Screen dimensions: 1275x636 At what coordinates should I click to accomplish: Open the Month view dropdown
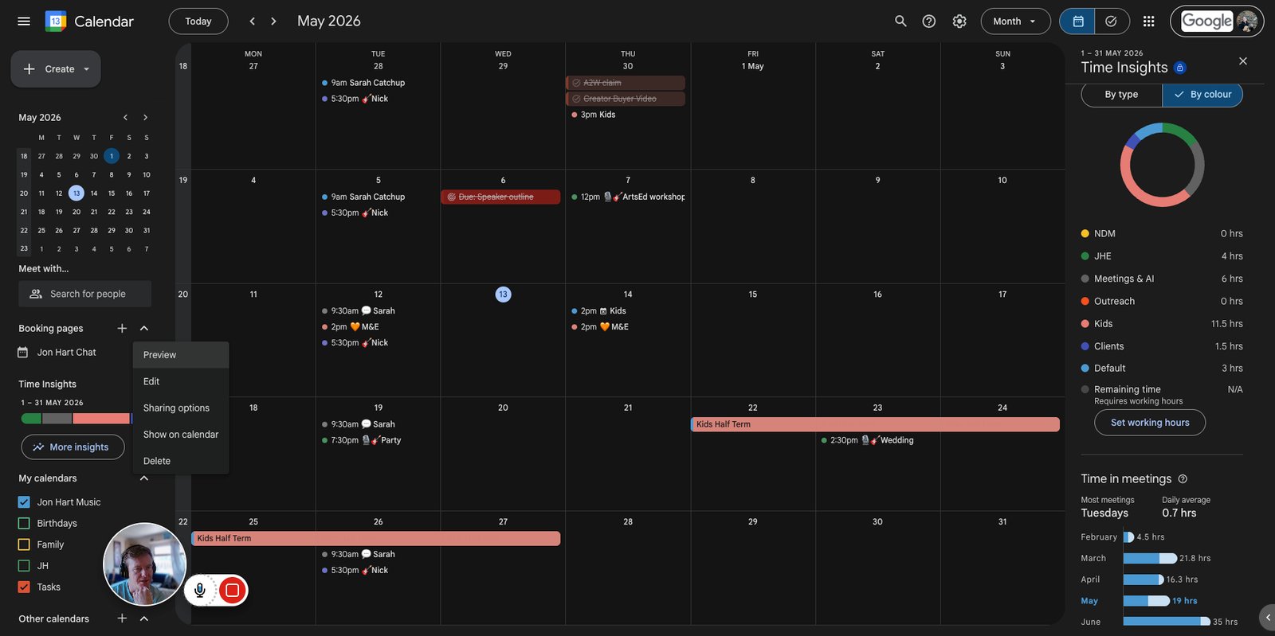[1015, 21]
